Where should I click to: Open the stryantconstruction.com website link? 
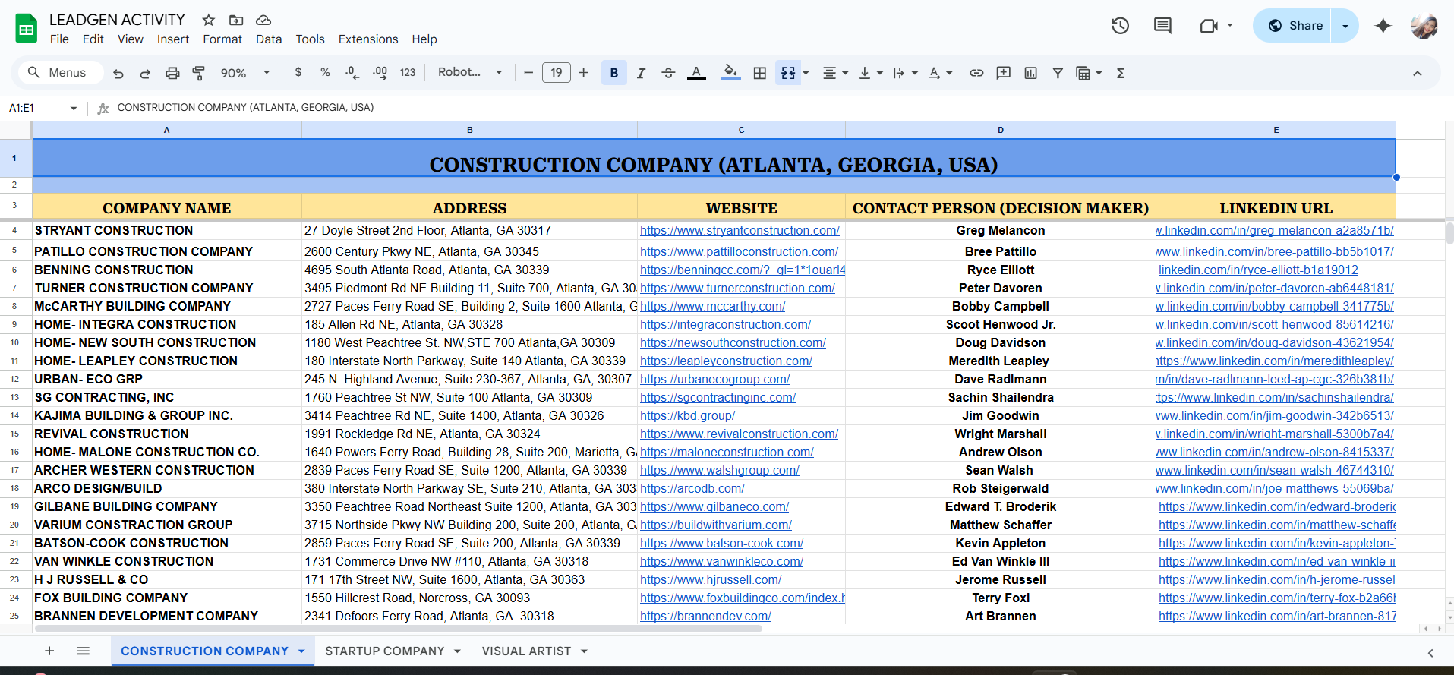(x=740, y=231)
